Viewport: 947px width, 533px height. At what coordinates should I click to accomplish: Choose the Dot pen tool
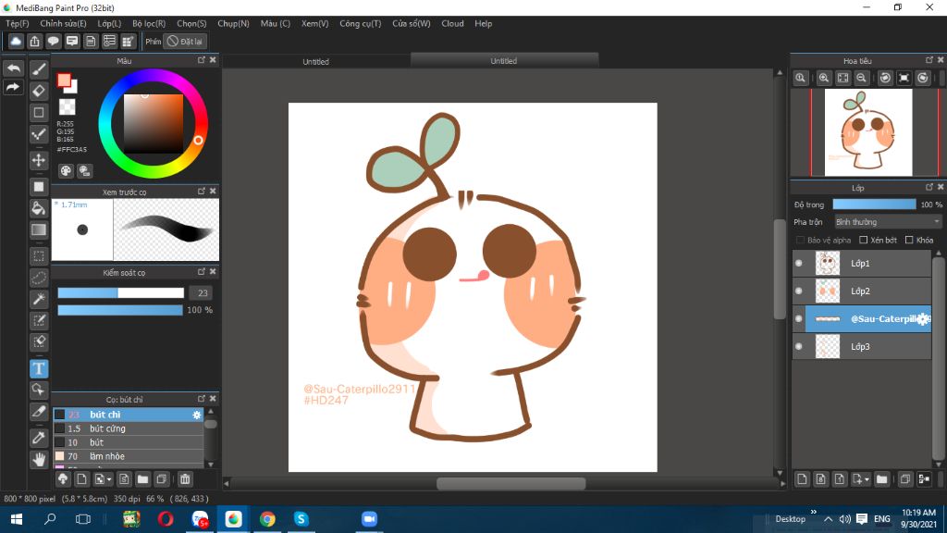(x=39, y=134)
